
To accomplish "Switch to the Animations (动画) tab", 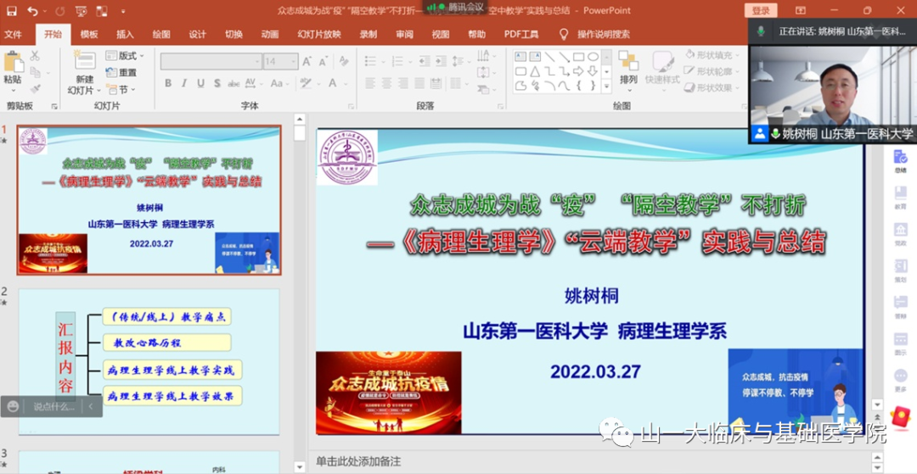I will coord(270,35).
